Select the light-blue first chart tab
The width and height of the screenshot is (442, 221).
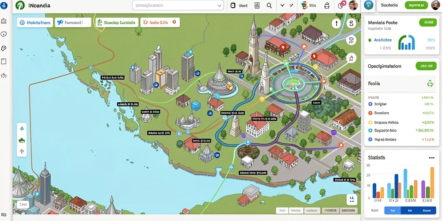pos(392,210)
